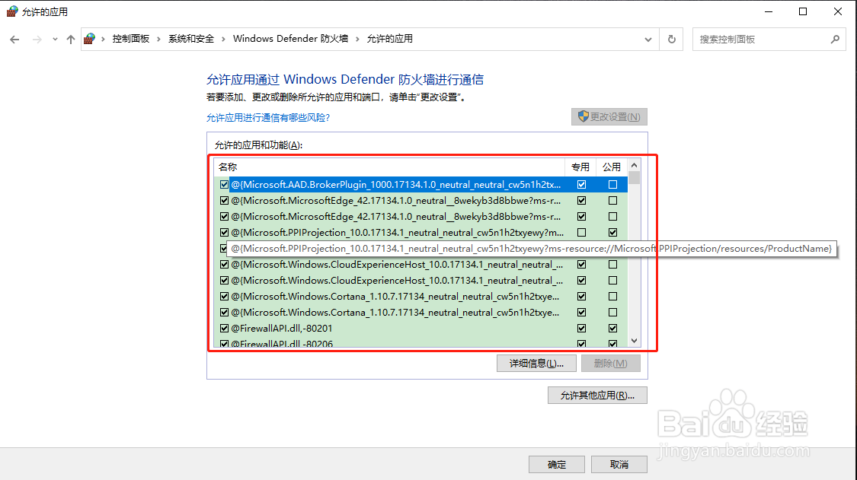This screenshot has width=857, height=480.
Task: Open Windows Defender 防火墙 breadcrumb
Action: tap(291, 39)
